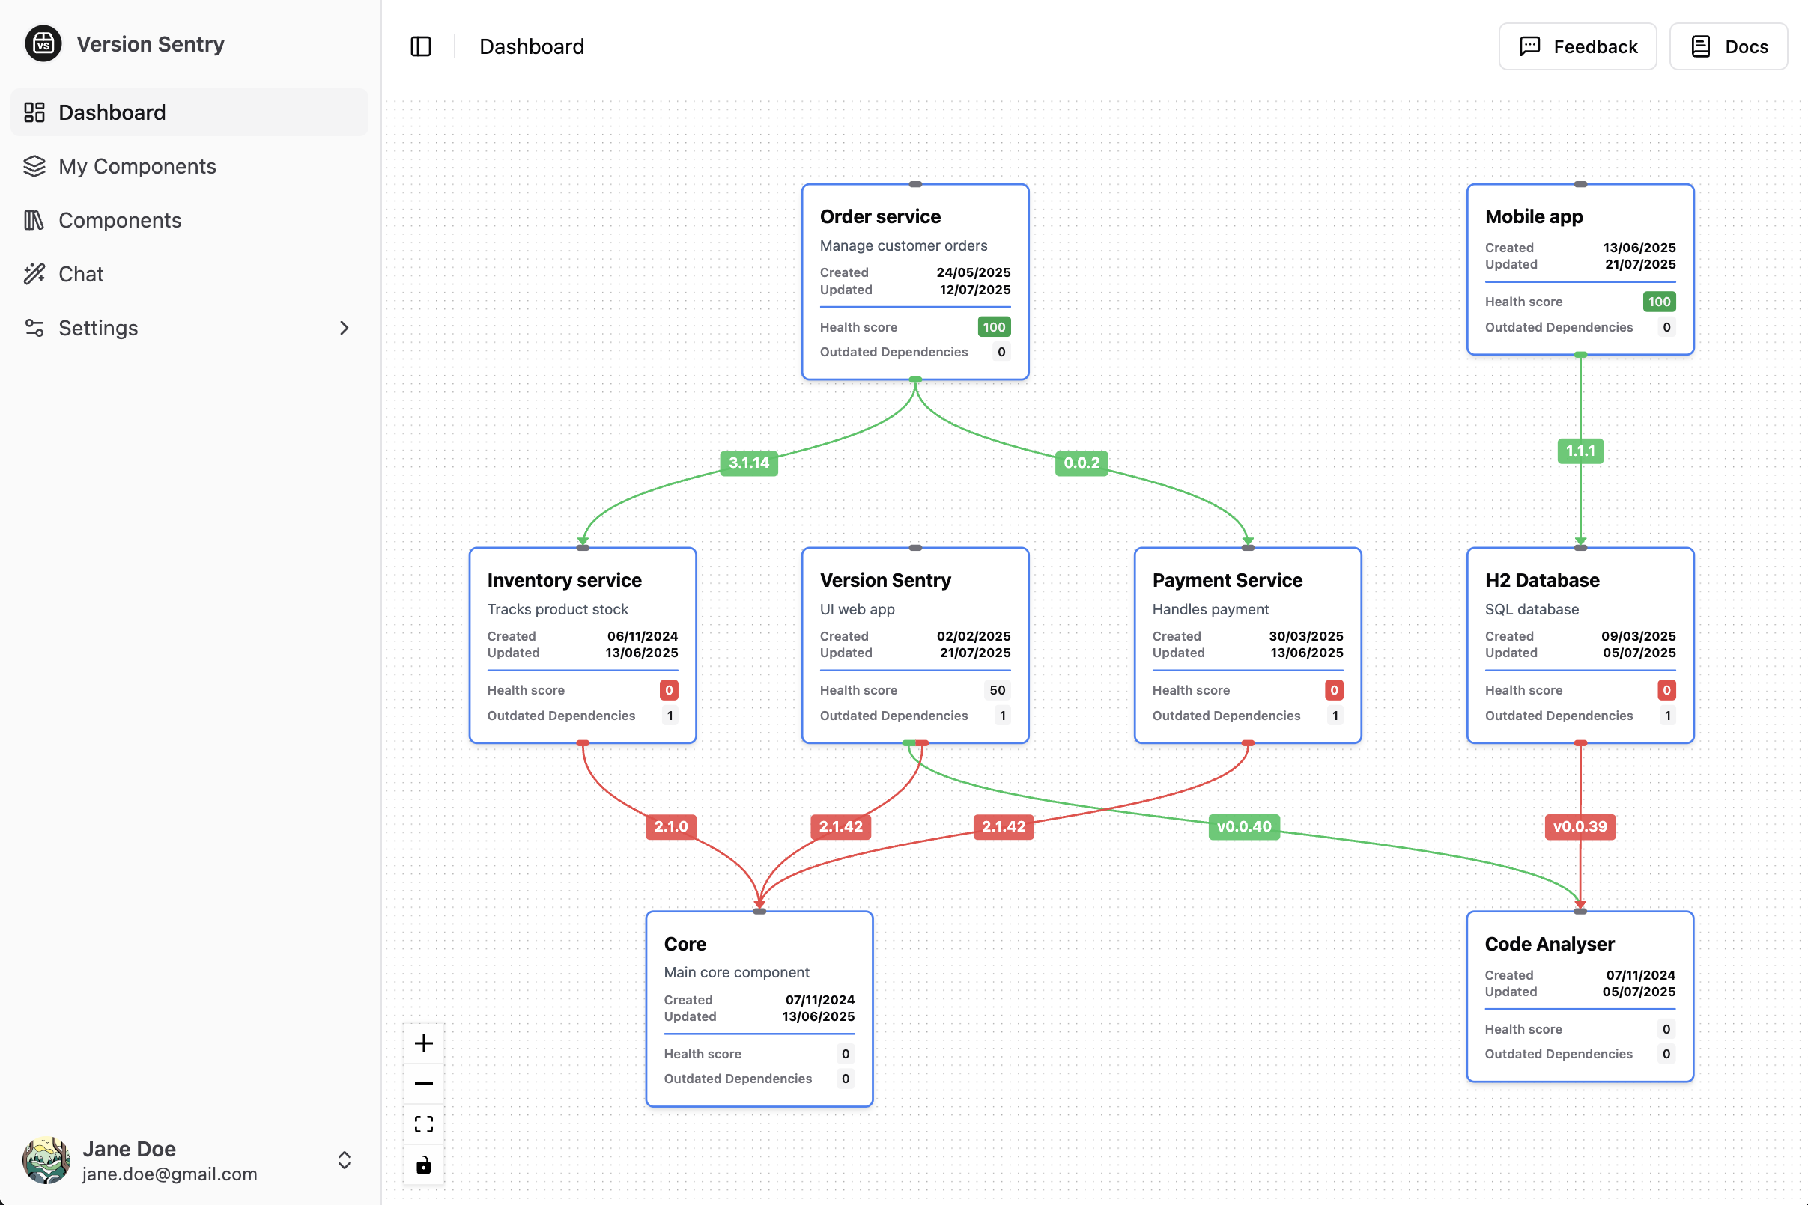This screenshot has width=1808, height=1205.
Task: Click jane.doe@gmail.com email text
Action: pyautogui.click(x=170, y=1174)
